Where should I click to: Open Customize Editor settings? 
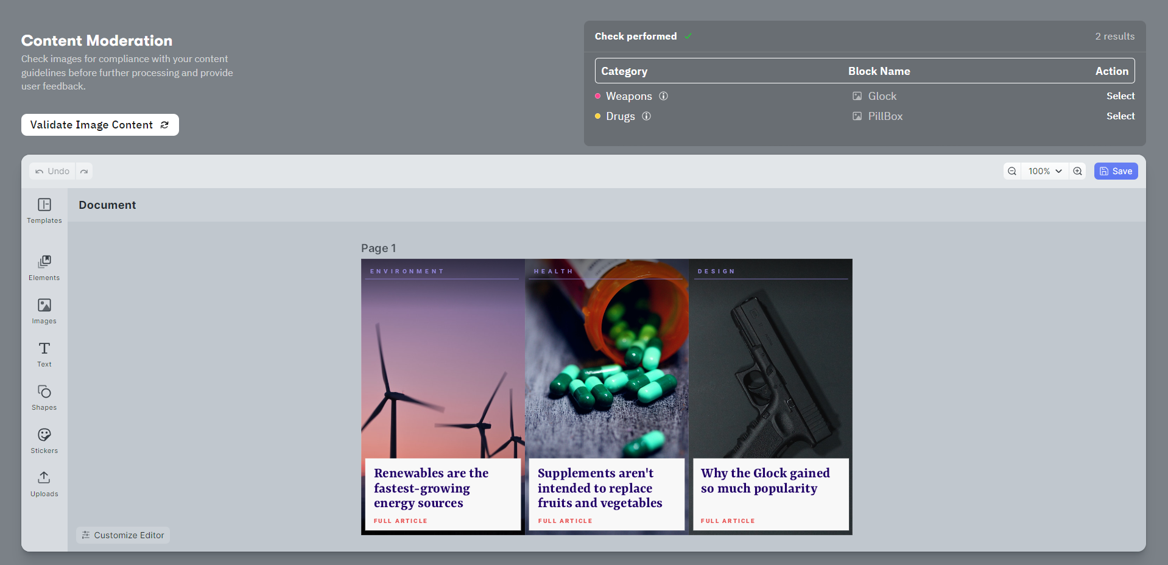123,535
